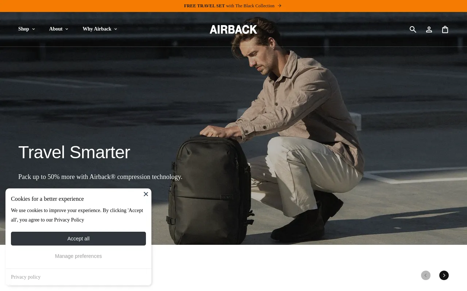The width and height of the screenshot is (467, 291).
Task: Expand the chevron beside Shop
Action: [x=34, y=29]
